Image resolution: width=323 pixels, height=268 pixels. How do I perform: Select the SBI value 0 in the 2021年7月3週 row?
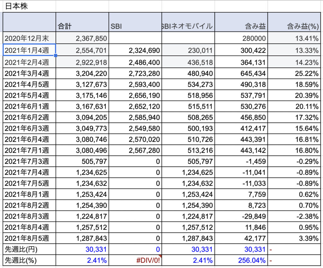tap(135, 161)
